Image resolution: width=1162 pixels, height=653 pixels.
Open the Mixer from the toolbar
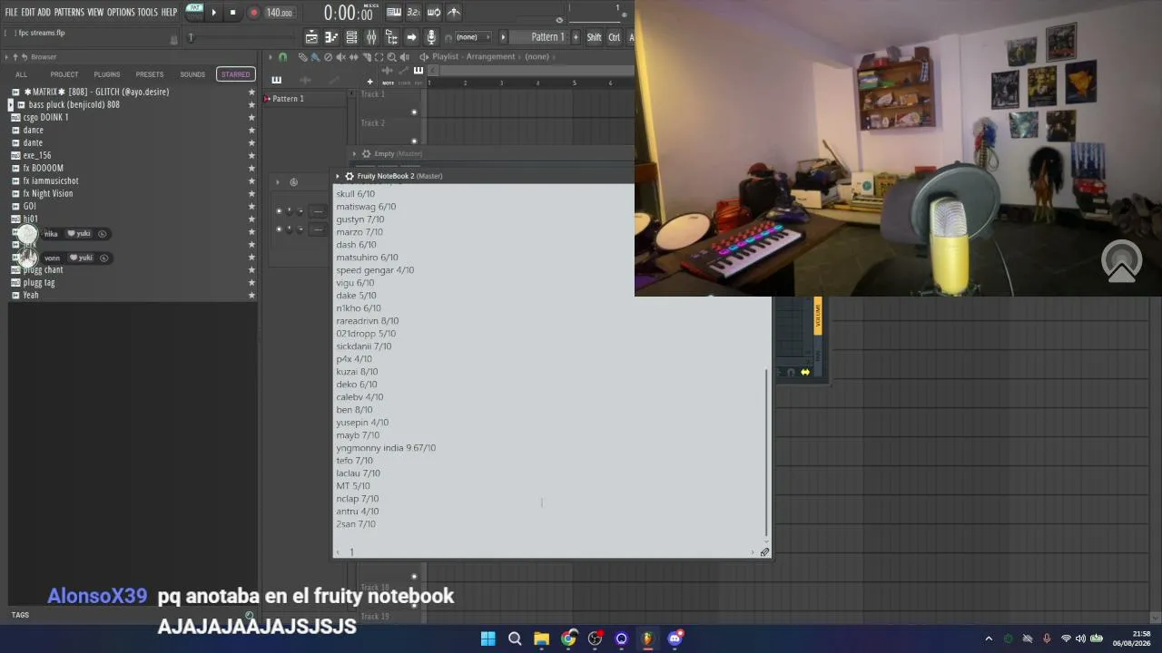coord(371,37)
